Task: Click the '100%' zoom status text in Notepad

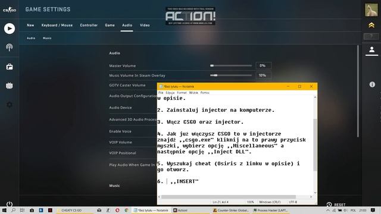Action: point(250,202)
